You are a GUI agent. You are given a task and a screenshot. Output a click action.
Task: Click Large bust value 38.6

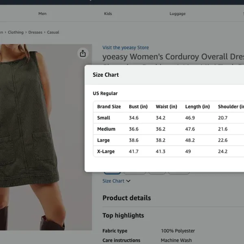click(x=134, y=140)
